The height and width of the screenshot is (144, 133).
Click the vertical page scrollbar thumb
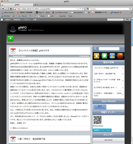point(132,32)
